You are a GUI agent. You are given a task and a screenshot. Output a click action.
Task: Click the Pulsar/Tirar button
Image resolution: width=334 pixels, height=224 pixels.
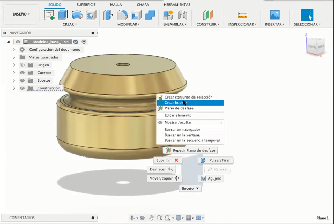216,160
